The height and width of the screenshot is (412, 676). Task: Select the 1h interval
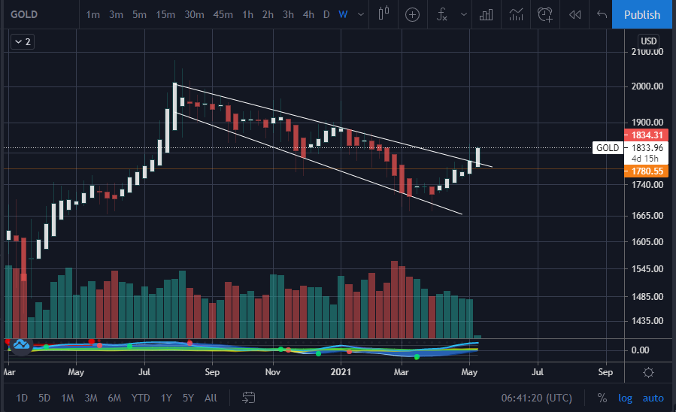point(248,14)
